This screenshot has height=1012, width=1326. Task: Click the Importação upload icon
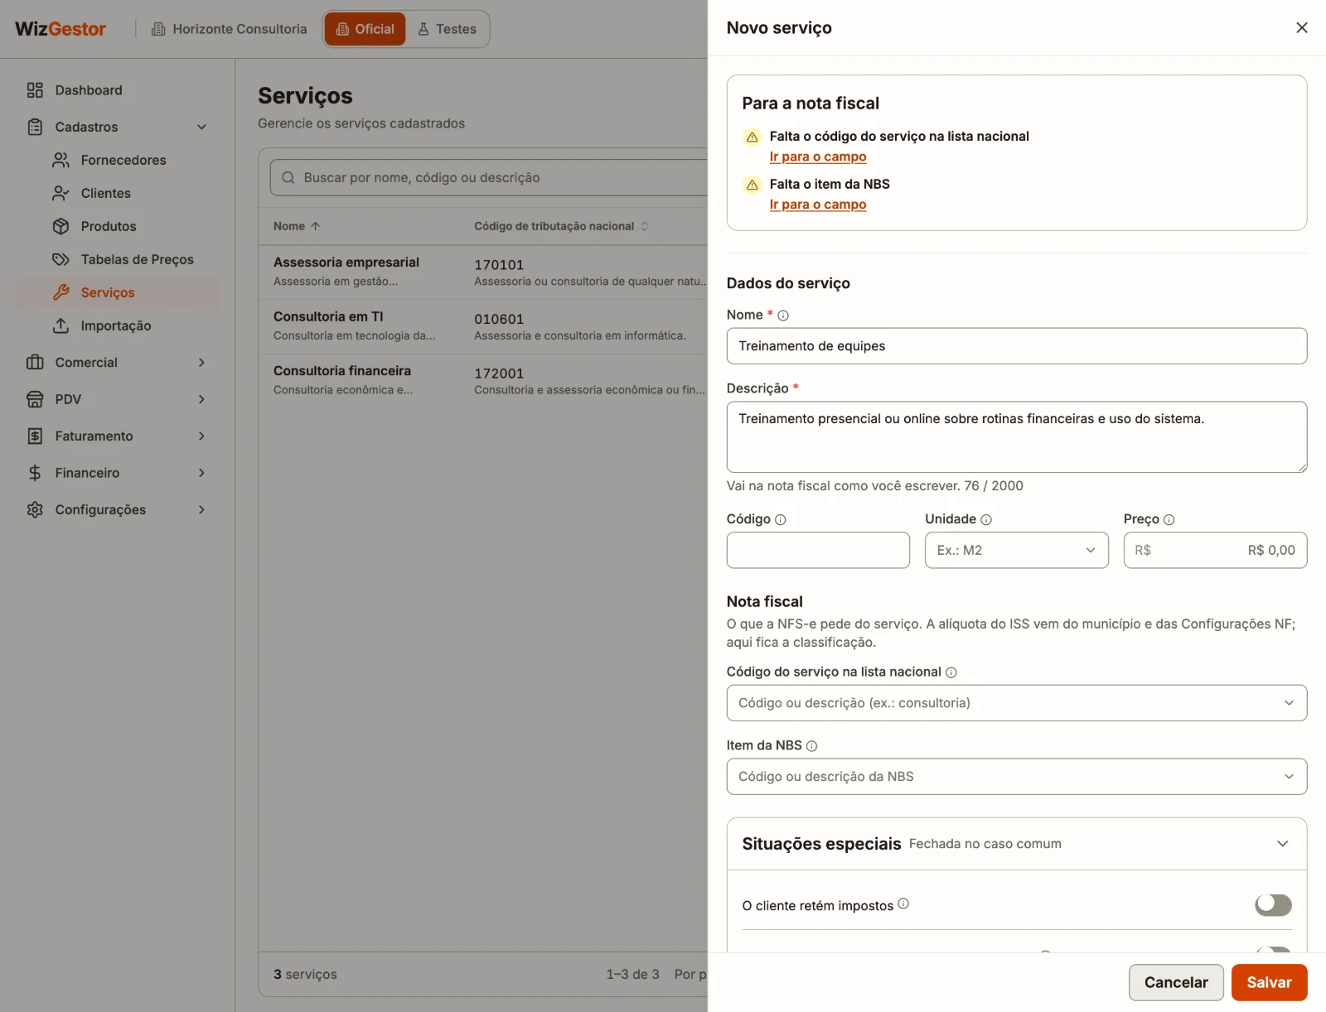[60, 325]
